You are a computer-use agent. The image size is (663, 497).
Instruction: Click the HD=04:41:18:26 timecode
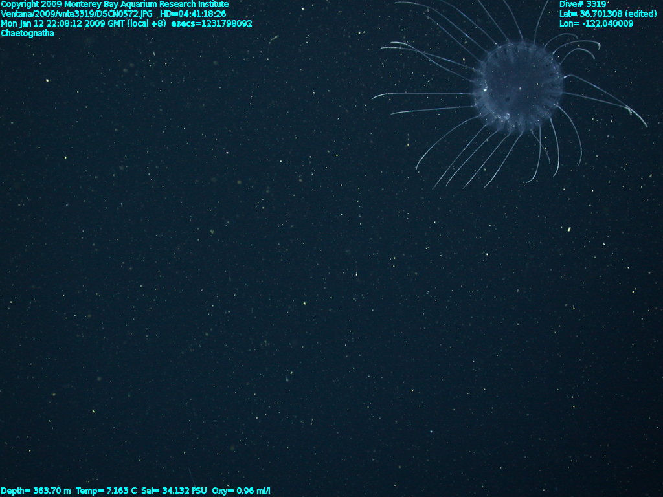193,14
